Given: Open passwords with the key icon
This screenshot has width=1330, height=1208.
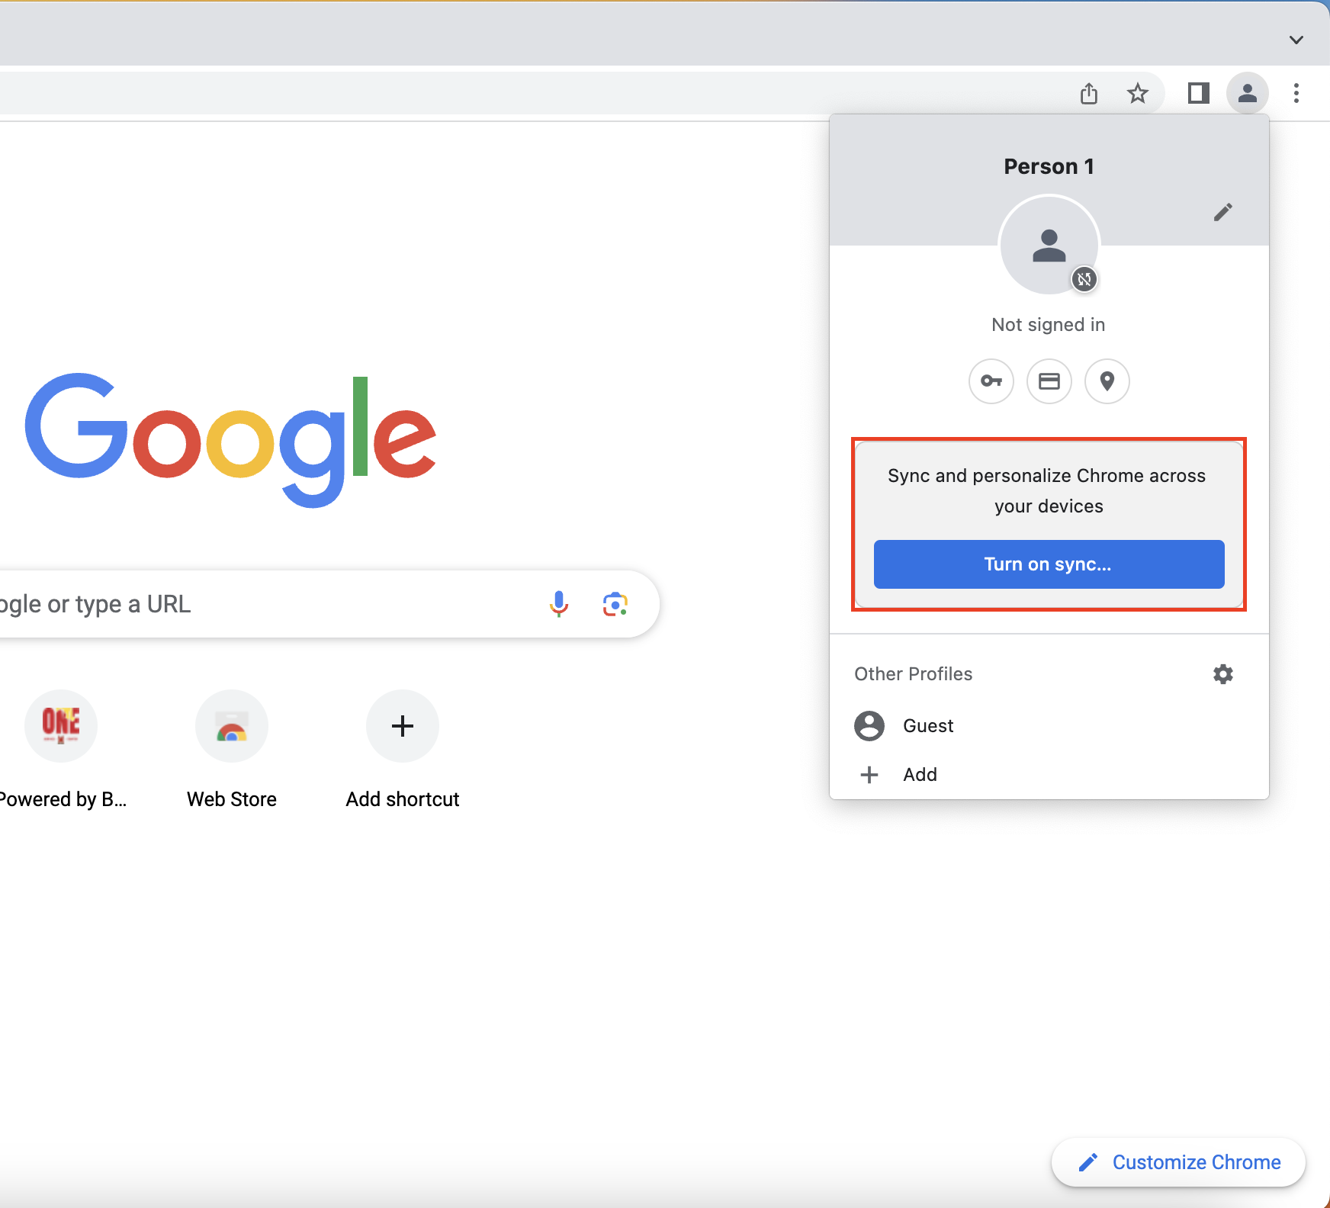Looking at the screenshot, I should (x=991, y=381).
